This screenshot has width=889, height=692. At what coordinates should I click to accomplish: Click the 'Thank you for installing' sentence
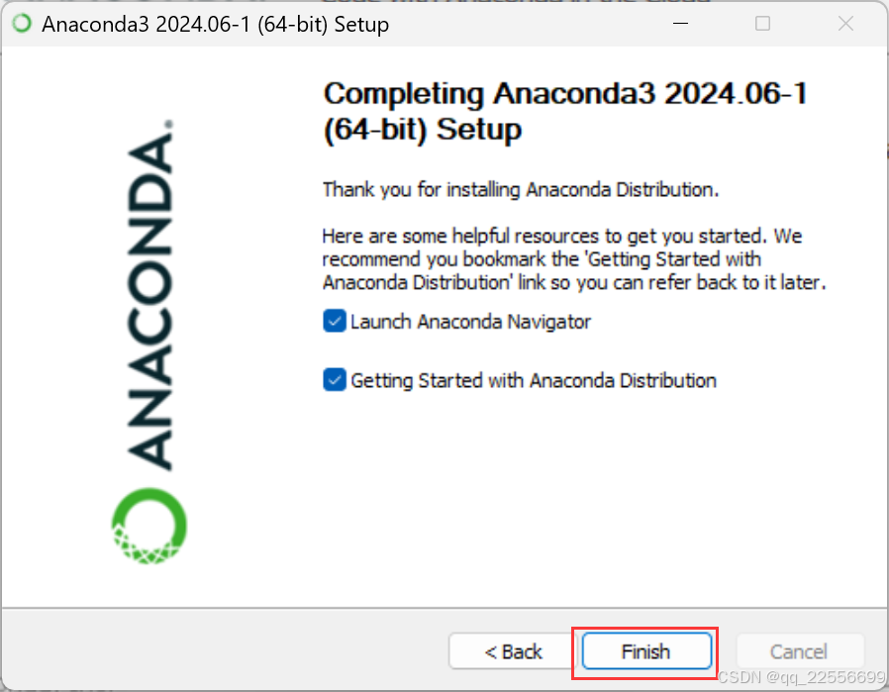pos(521,189)
